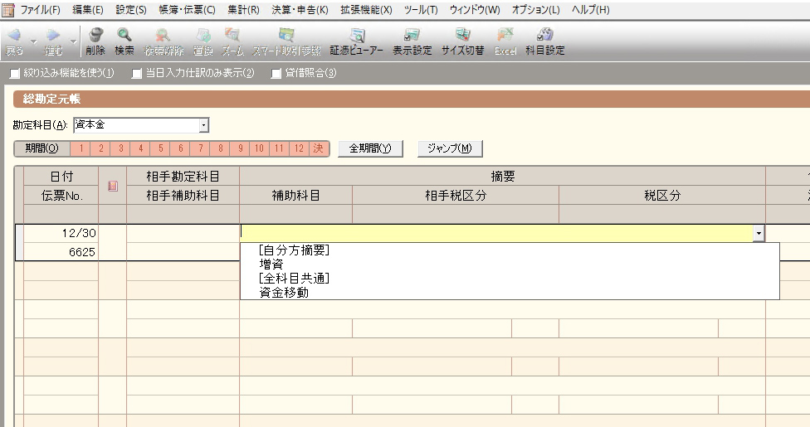Select period month 4

point(140,148)
